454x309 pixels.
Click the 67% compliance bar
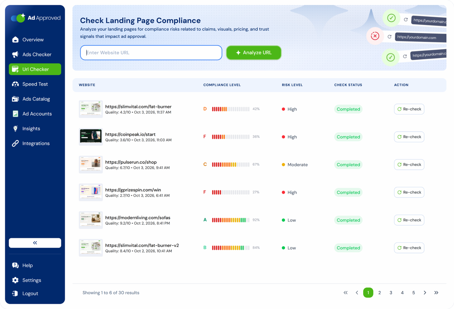(230, 165)
